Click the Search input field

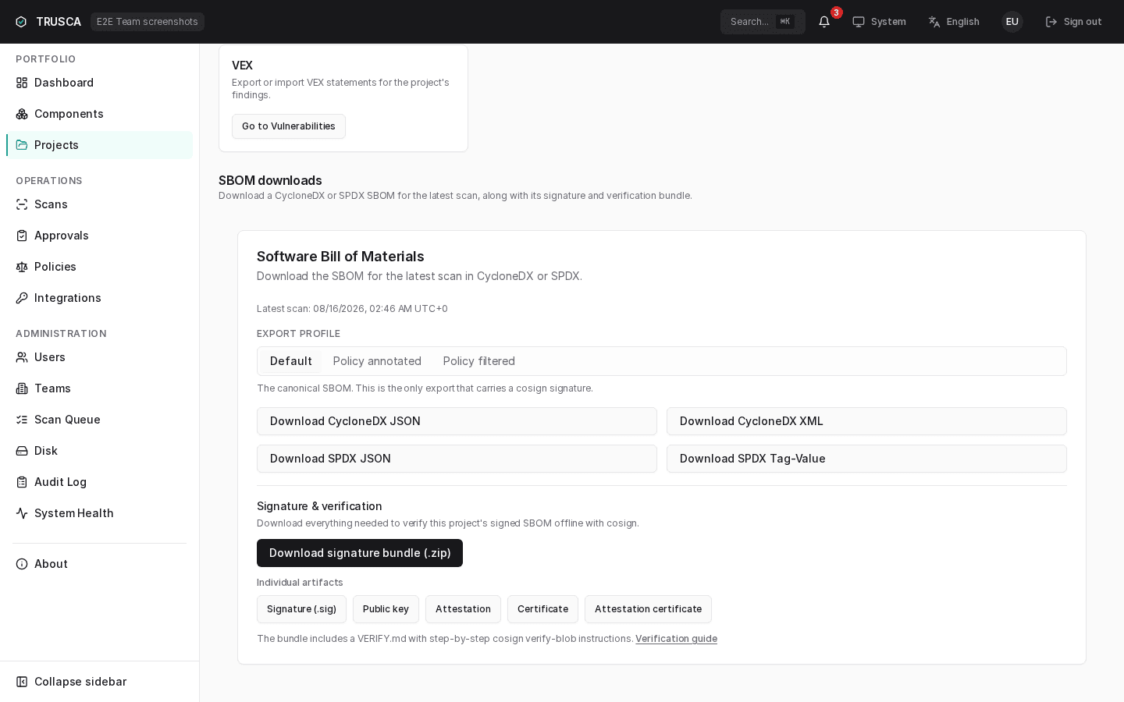click(763, 22)
